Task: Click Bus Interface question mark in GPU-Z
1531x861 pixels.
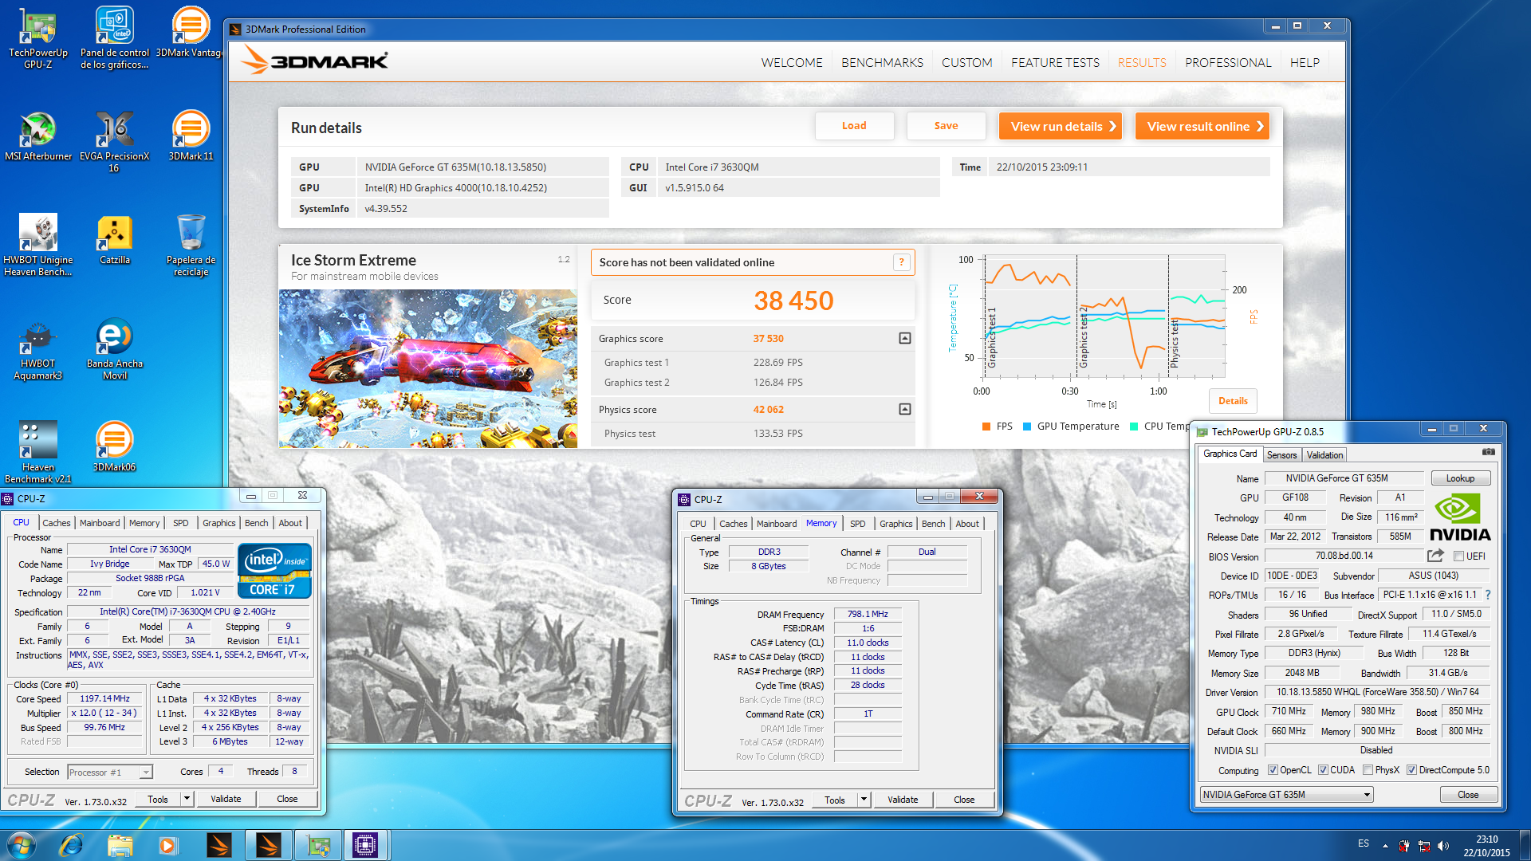Action: click(1488, 595)
